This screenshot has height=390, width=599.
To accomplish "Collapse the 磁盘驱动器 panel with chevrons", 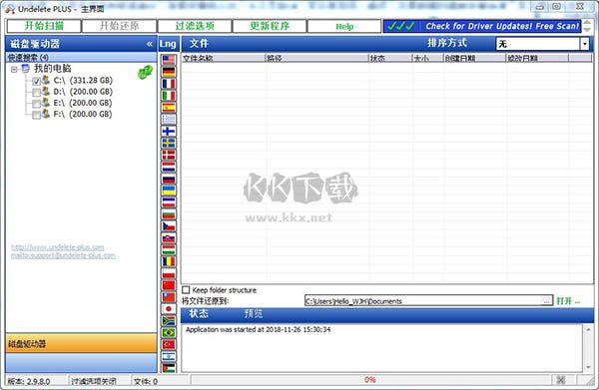I will click(150, 44).
